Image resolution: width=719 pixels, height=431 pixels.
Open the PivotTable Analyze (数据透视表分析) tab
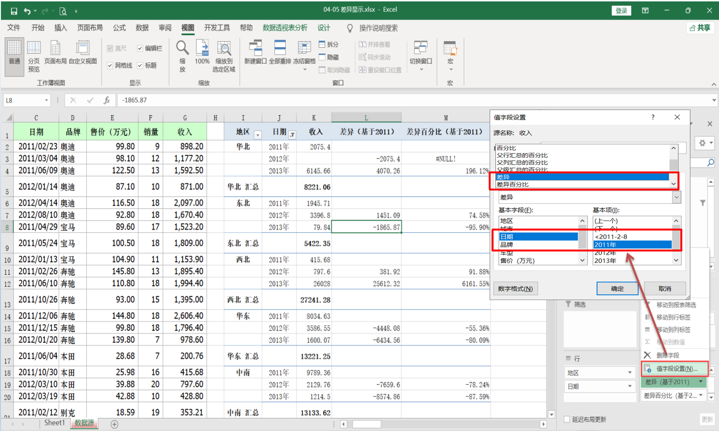(285, 28)
